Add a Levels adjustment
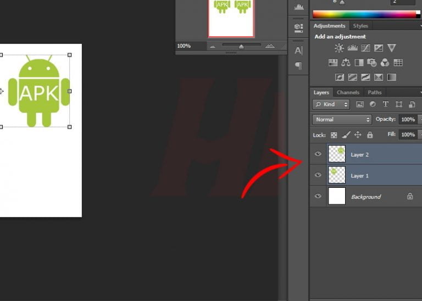 click(x=352, y=48)
